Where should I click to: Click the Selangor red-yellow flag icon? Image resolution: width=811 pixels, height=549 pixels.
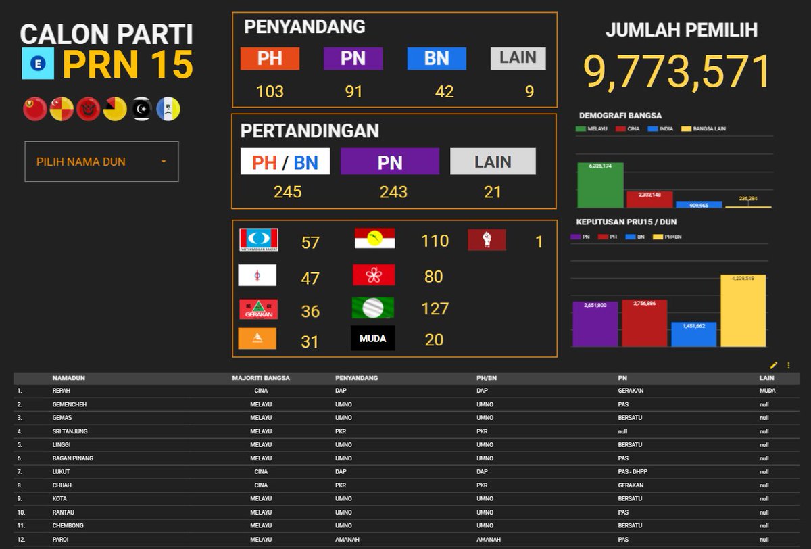point(62,109)
